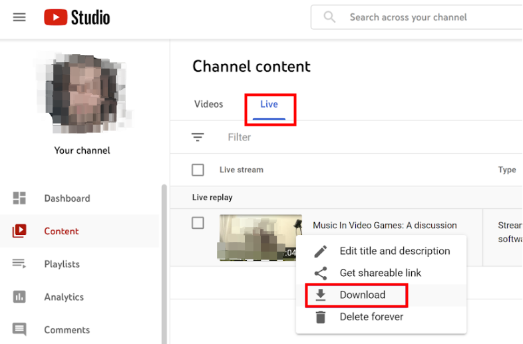Select Download from the context menu

click(362, 295)
